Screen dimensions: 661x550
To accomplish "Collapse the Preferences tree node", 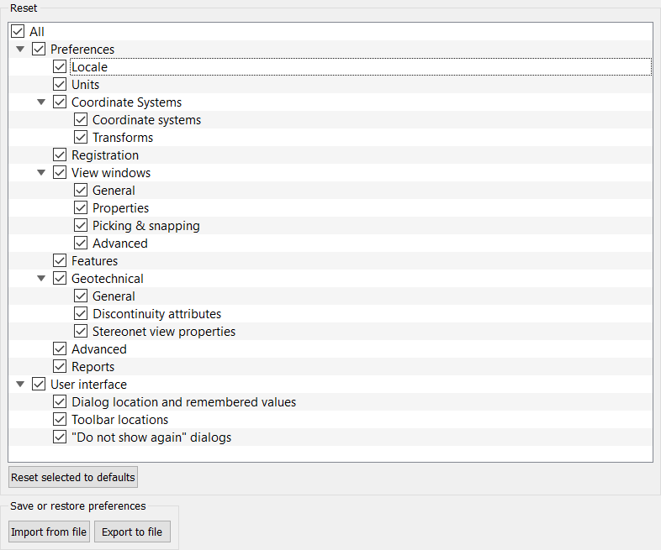I will click(20, 50).
